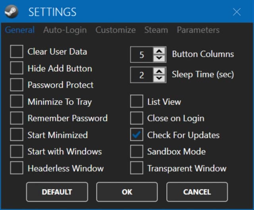The height and width of the screenshot is (210, 254).
Task: Click the CANCEL button
Action: coord(197,192)
